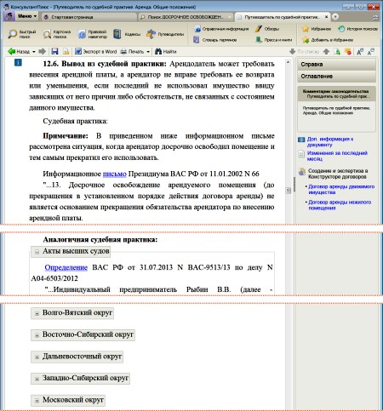Open Определение ВАС РФ link
This screenshot has height=411, width=383.
pos(66,267)
